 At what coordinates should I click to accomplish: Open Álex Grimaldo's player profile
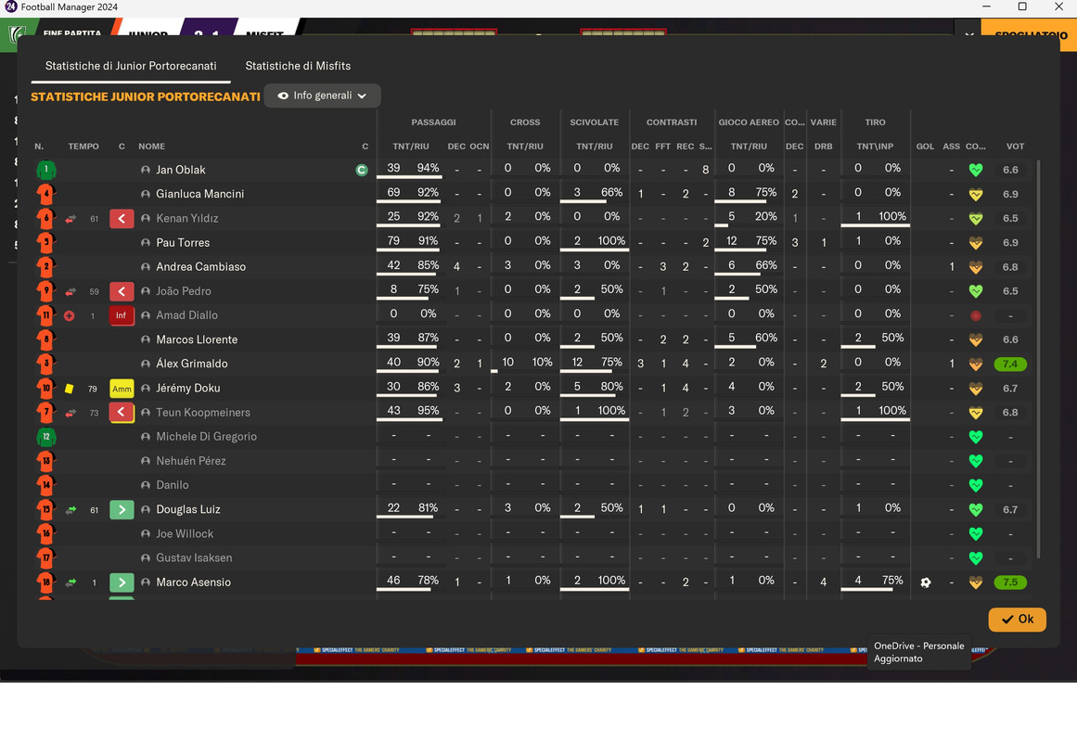point(192,364)
